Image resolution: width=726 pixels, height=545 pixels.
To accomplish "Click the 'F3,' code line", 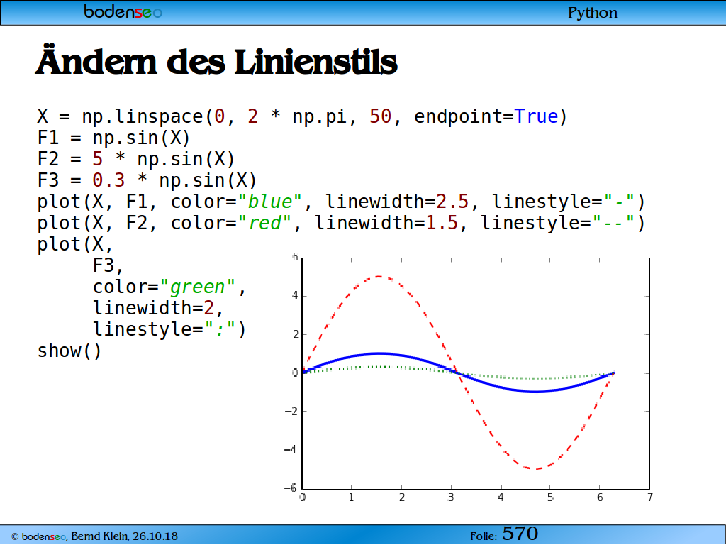I will 108,265.
